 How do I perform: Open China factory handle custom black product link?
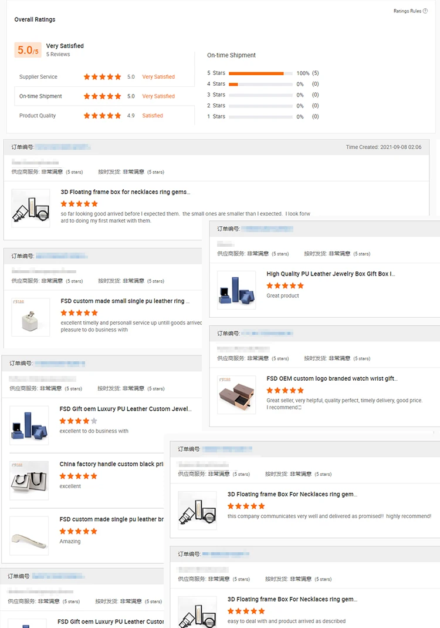click(111, 464)
